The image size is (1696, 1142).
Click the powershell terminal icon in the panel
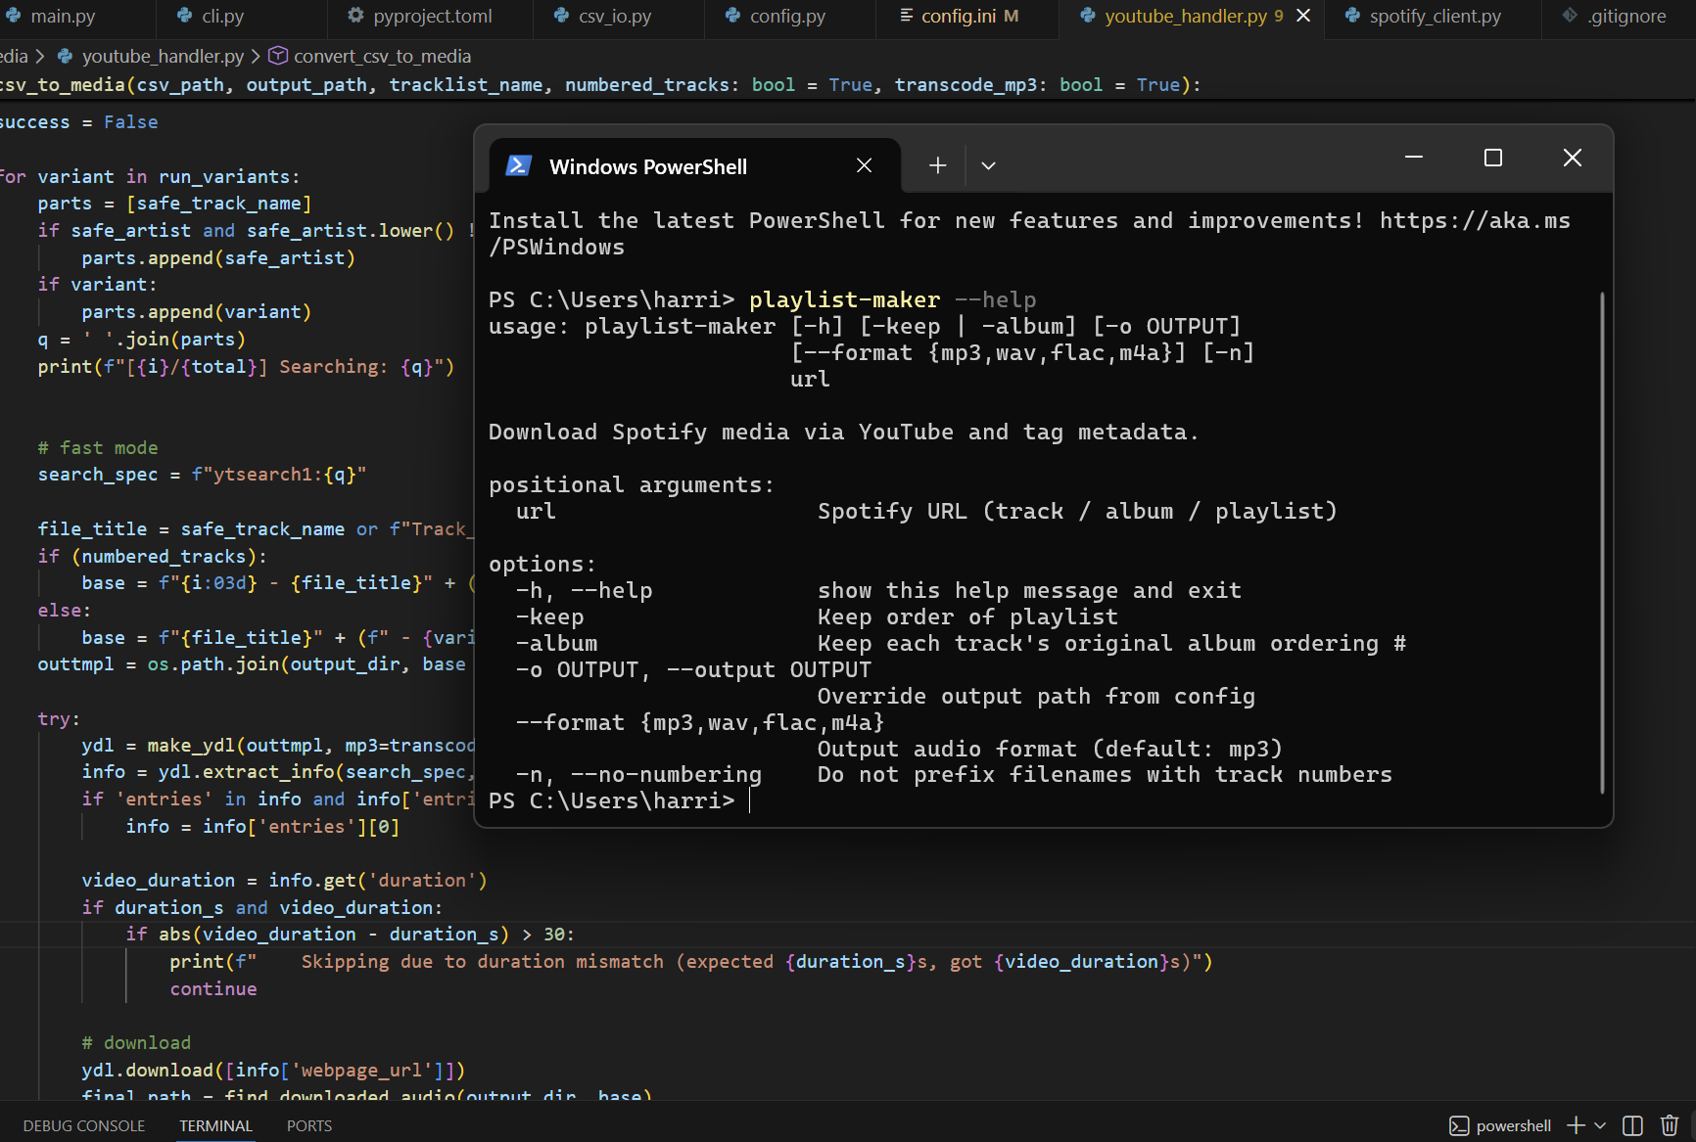[1459, 1125]
